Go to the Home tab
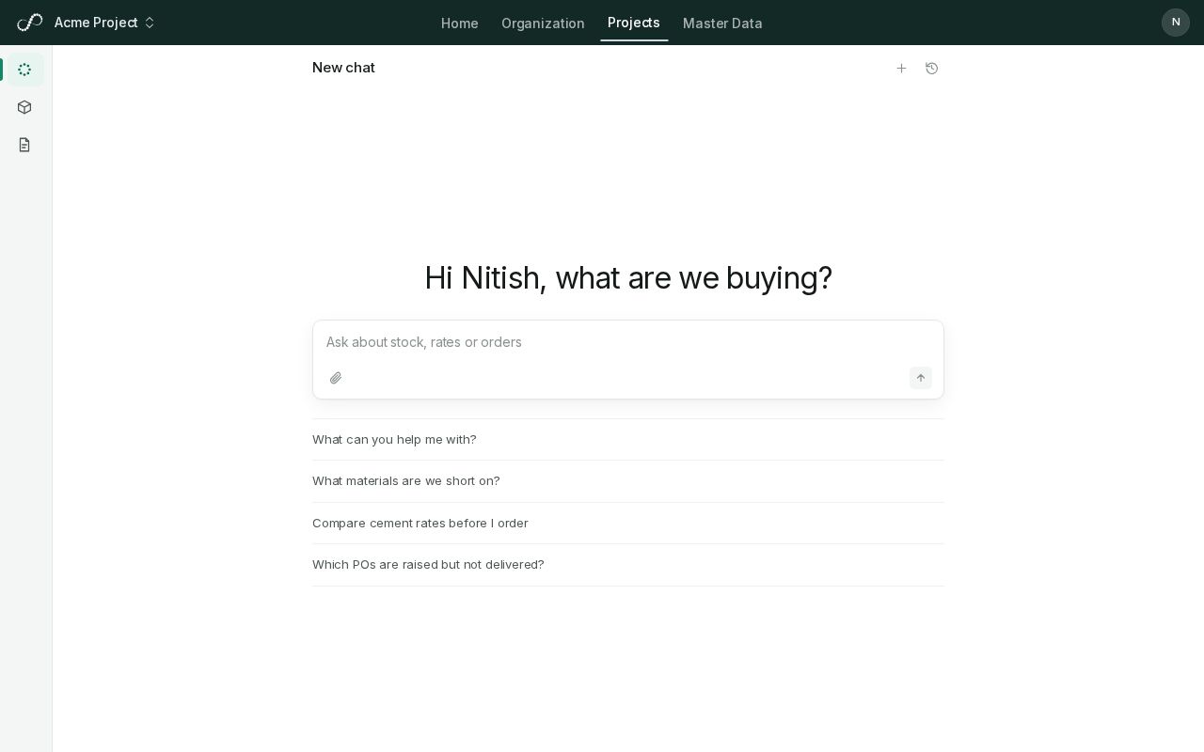Screen dimensions: 1204x752 click(x=460, y=23)
